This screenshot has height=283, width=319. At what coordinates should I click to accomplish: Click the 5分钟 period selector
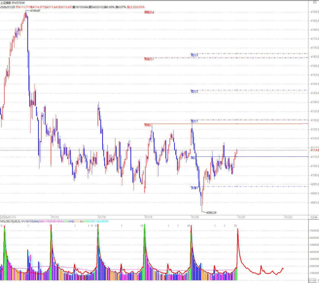click(313, 217)
